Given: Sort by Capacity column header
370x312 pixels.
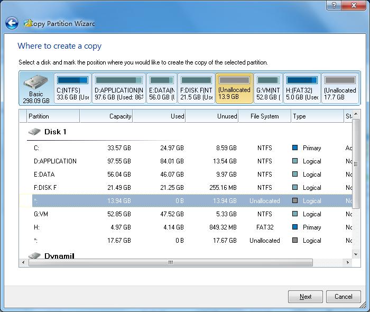Looking at the screenshot, I should (x=106, y=116).
